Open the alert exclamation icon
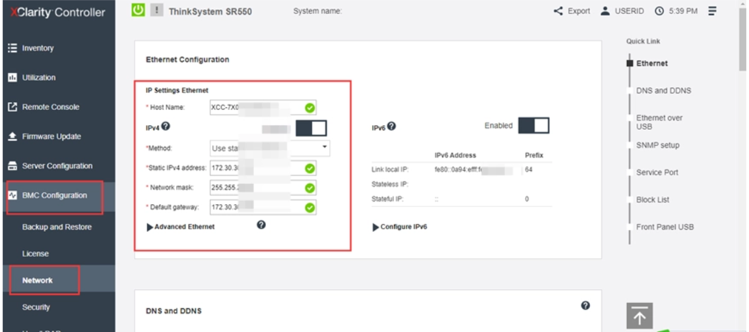 coord(156,11)
